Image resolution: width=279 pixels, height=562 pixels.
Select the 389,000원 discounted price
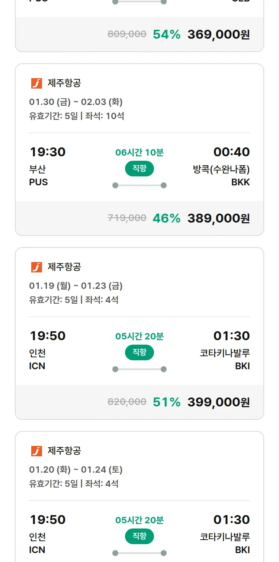point(218,218)
